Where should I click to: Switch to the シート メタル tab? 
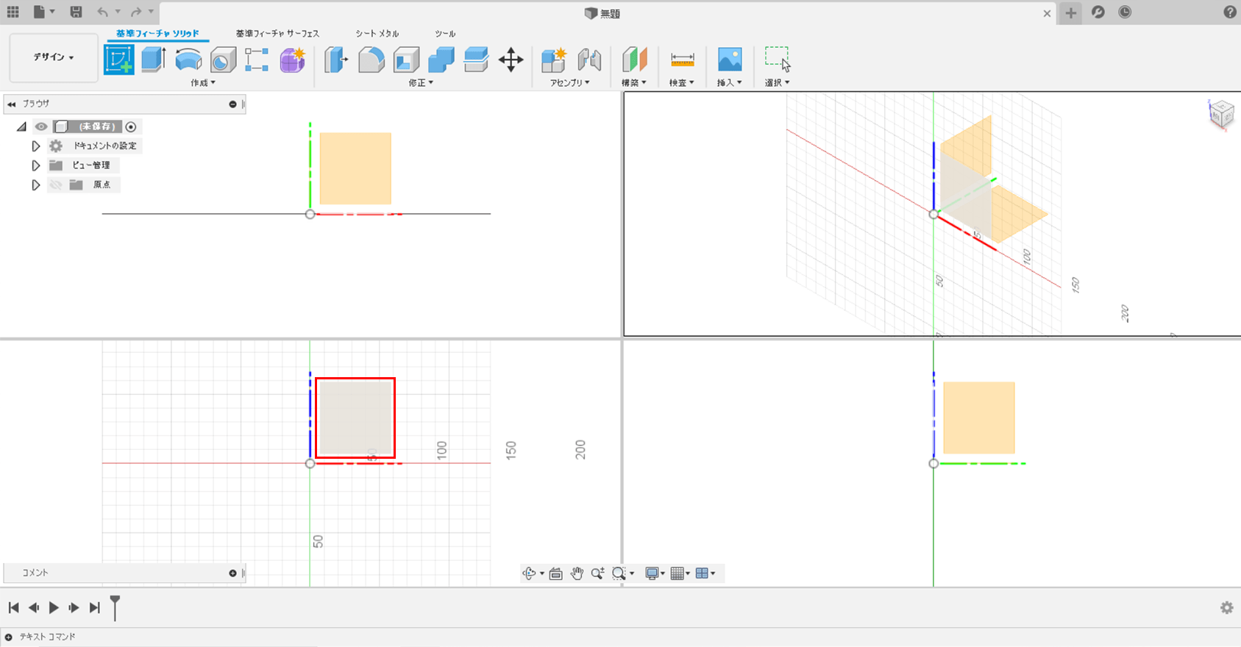pos(377,34)
